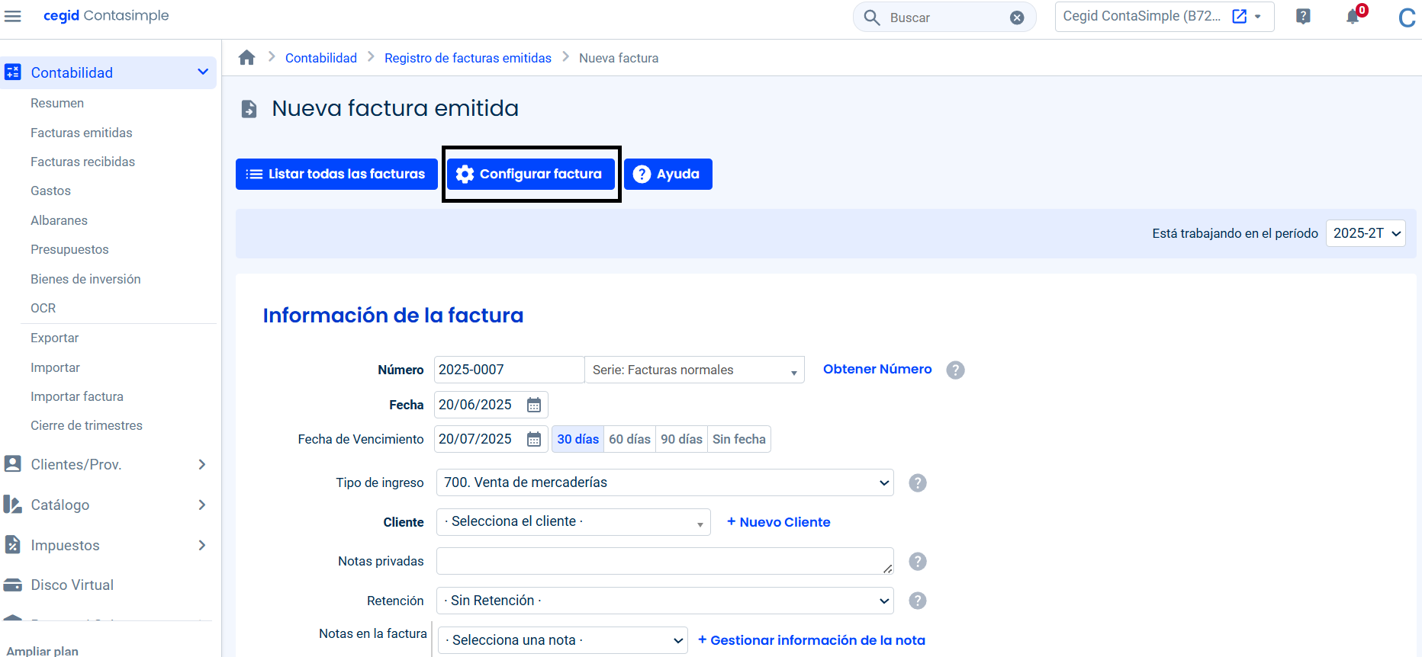Expand the Impuestos section chevron
The width and height of the screenshot is (1422, 657).
tap(202, 545)
